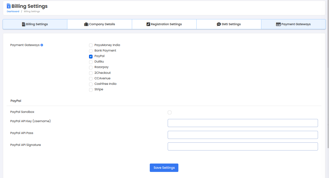Tick the Stripe gateway checkbox
The image size is (329, 178).
91,90
